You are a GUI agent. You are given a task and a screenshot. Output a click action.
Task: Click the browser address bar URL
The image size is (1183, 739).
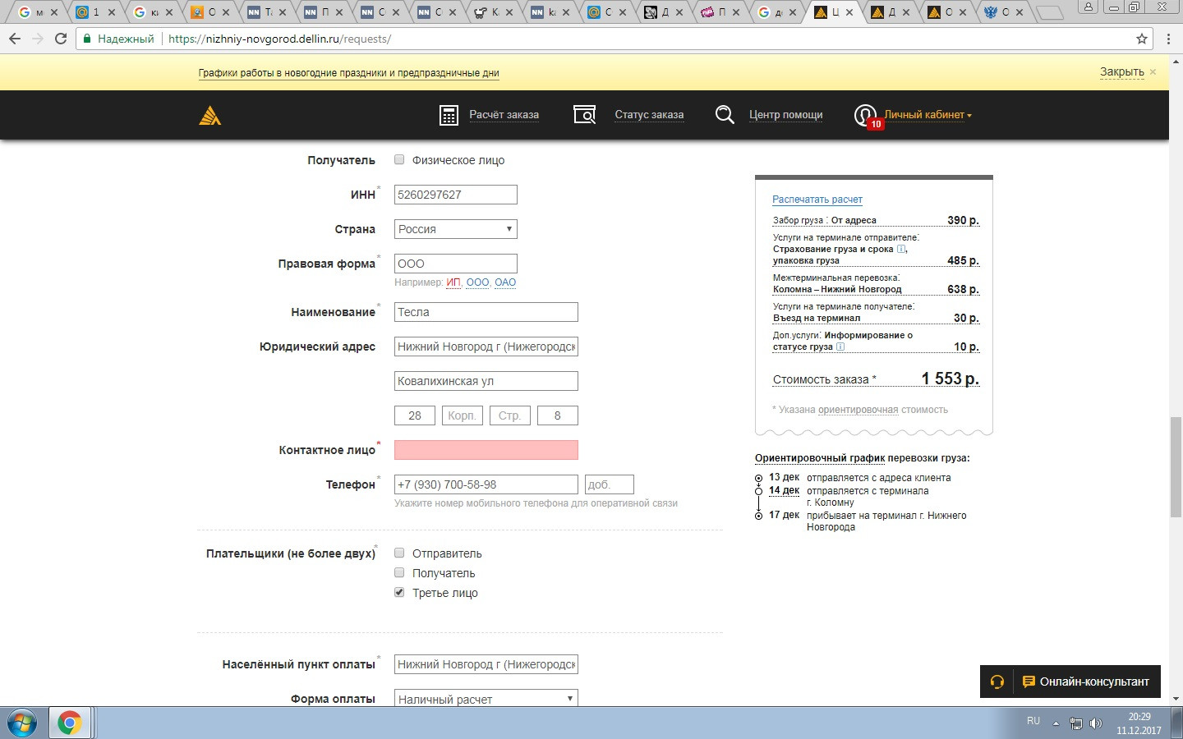tap(279, 39)
